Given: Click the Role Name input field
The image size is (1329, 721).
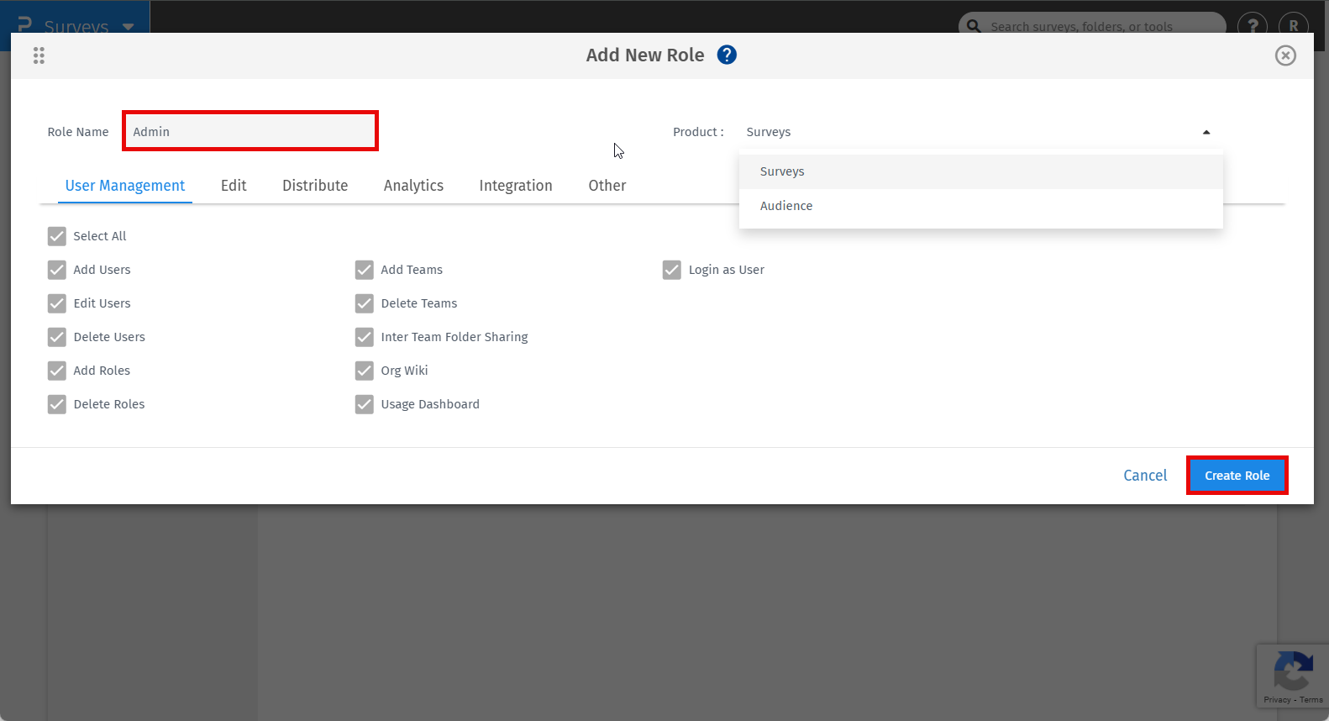Looking at the screenshot, I should click(x=250, y=131).
